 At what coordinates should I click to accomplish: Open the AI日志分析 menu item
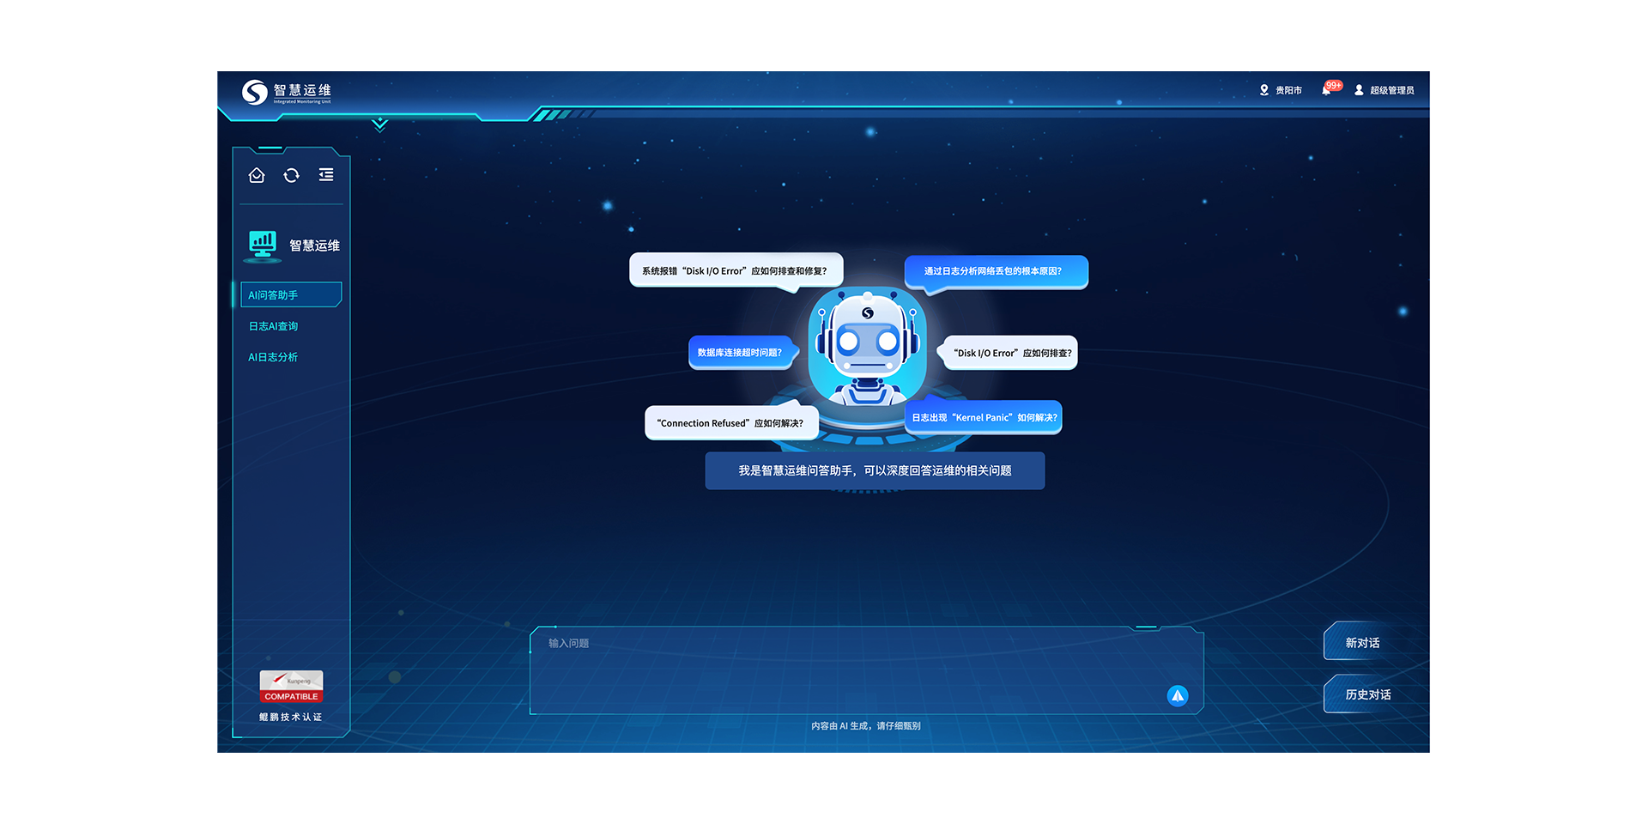[x=274, y=357]
